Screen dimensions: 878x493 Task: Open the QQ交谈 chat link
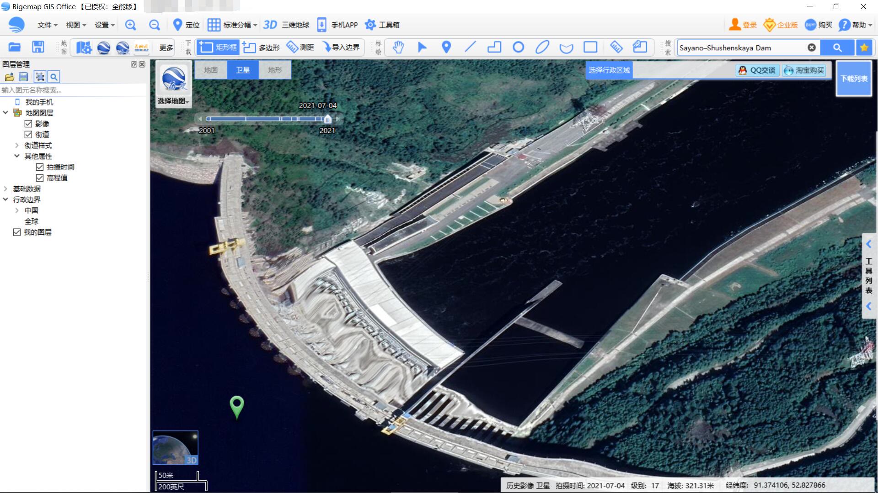758,70
